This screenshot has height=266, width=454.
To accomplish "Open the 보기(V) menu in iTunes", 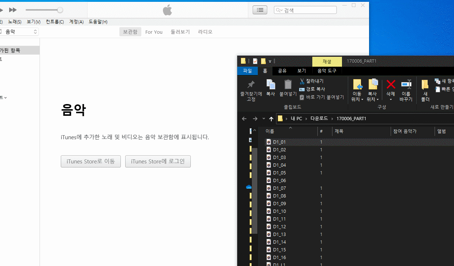I will coord(34,22).
